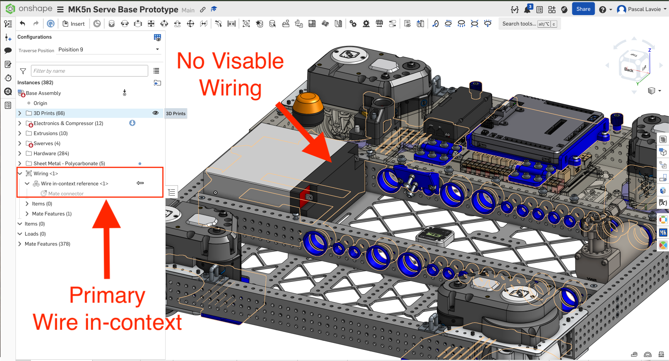
Task: Select the Rack and pinion relation tool
Action: coord(366,24)
